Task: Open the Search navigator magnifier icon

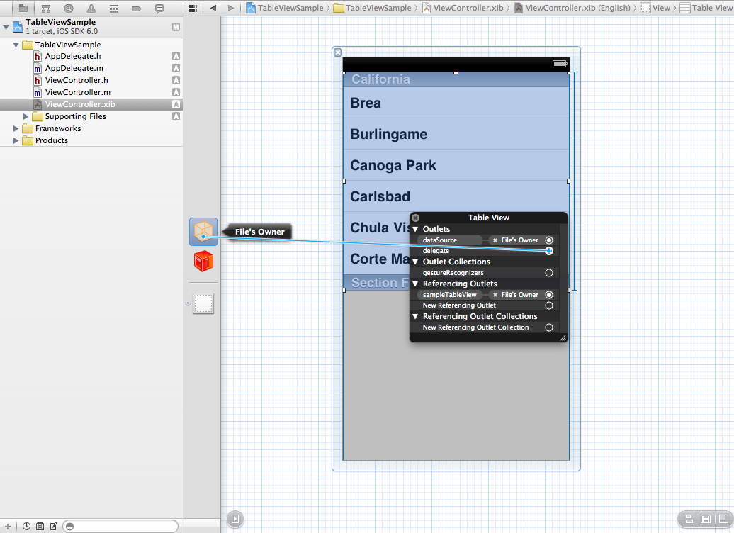Action: coord(69,8)
